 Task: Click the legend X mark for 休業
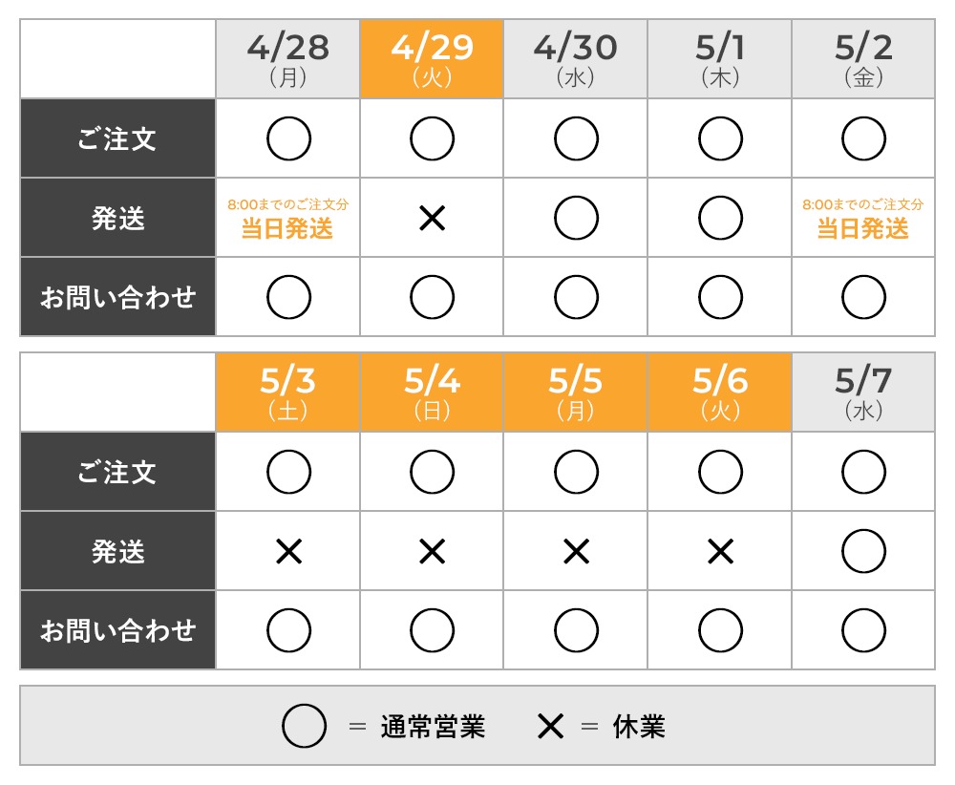coord(551,726)
